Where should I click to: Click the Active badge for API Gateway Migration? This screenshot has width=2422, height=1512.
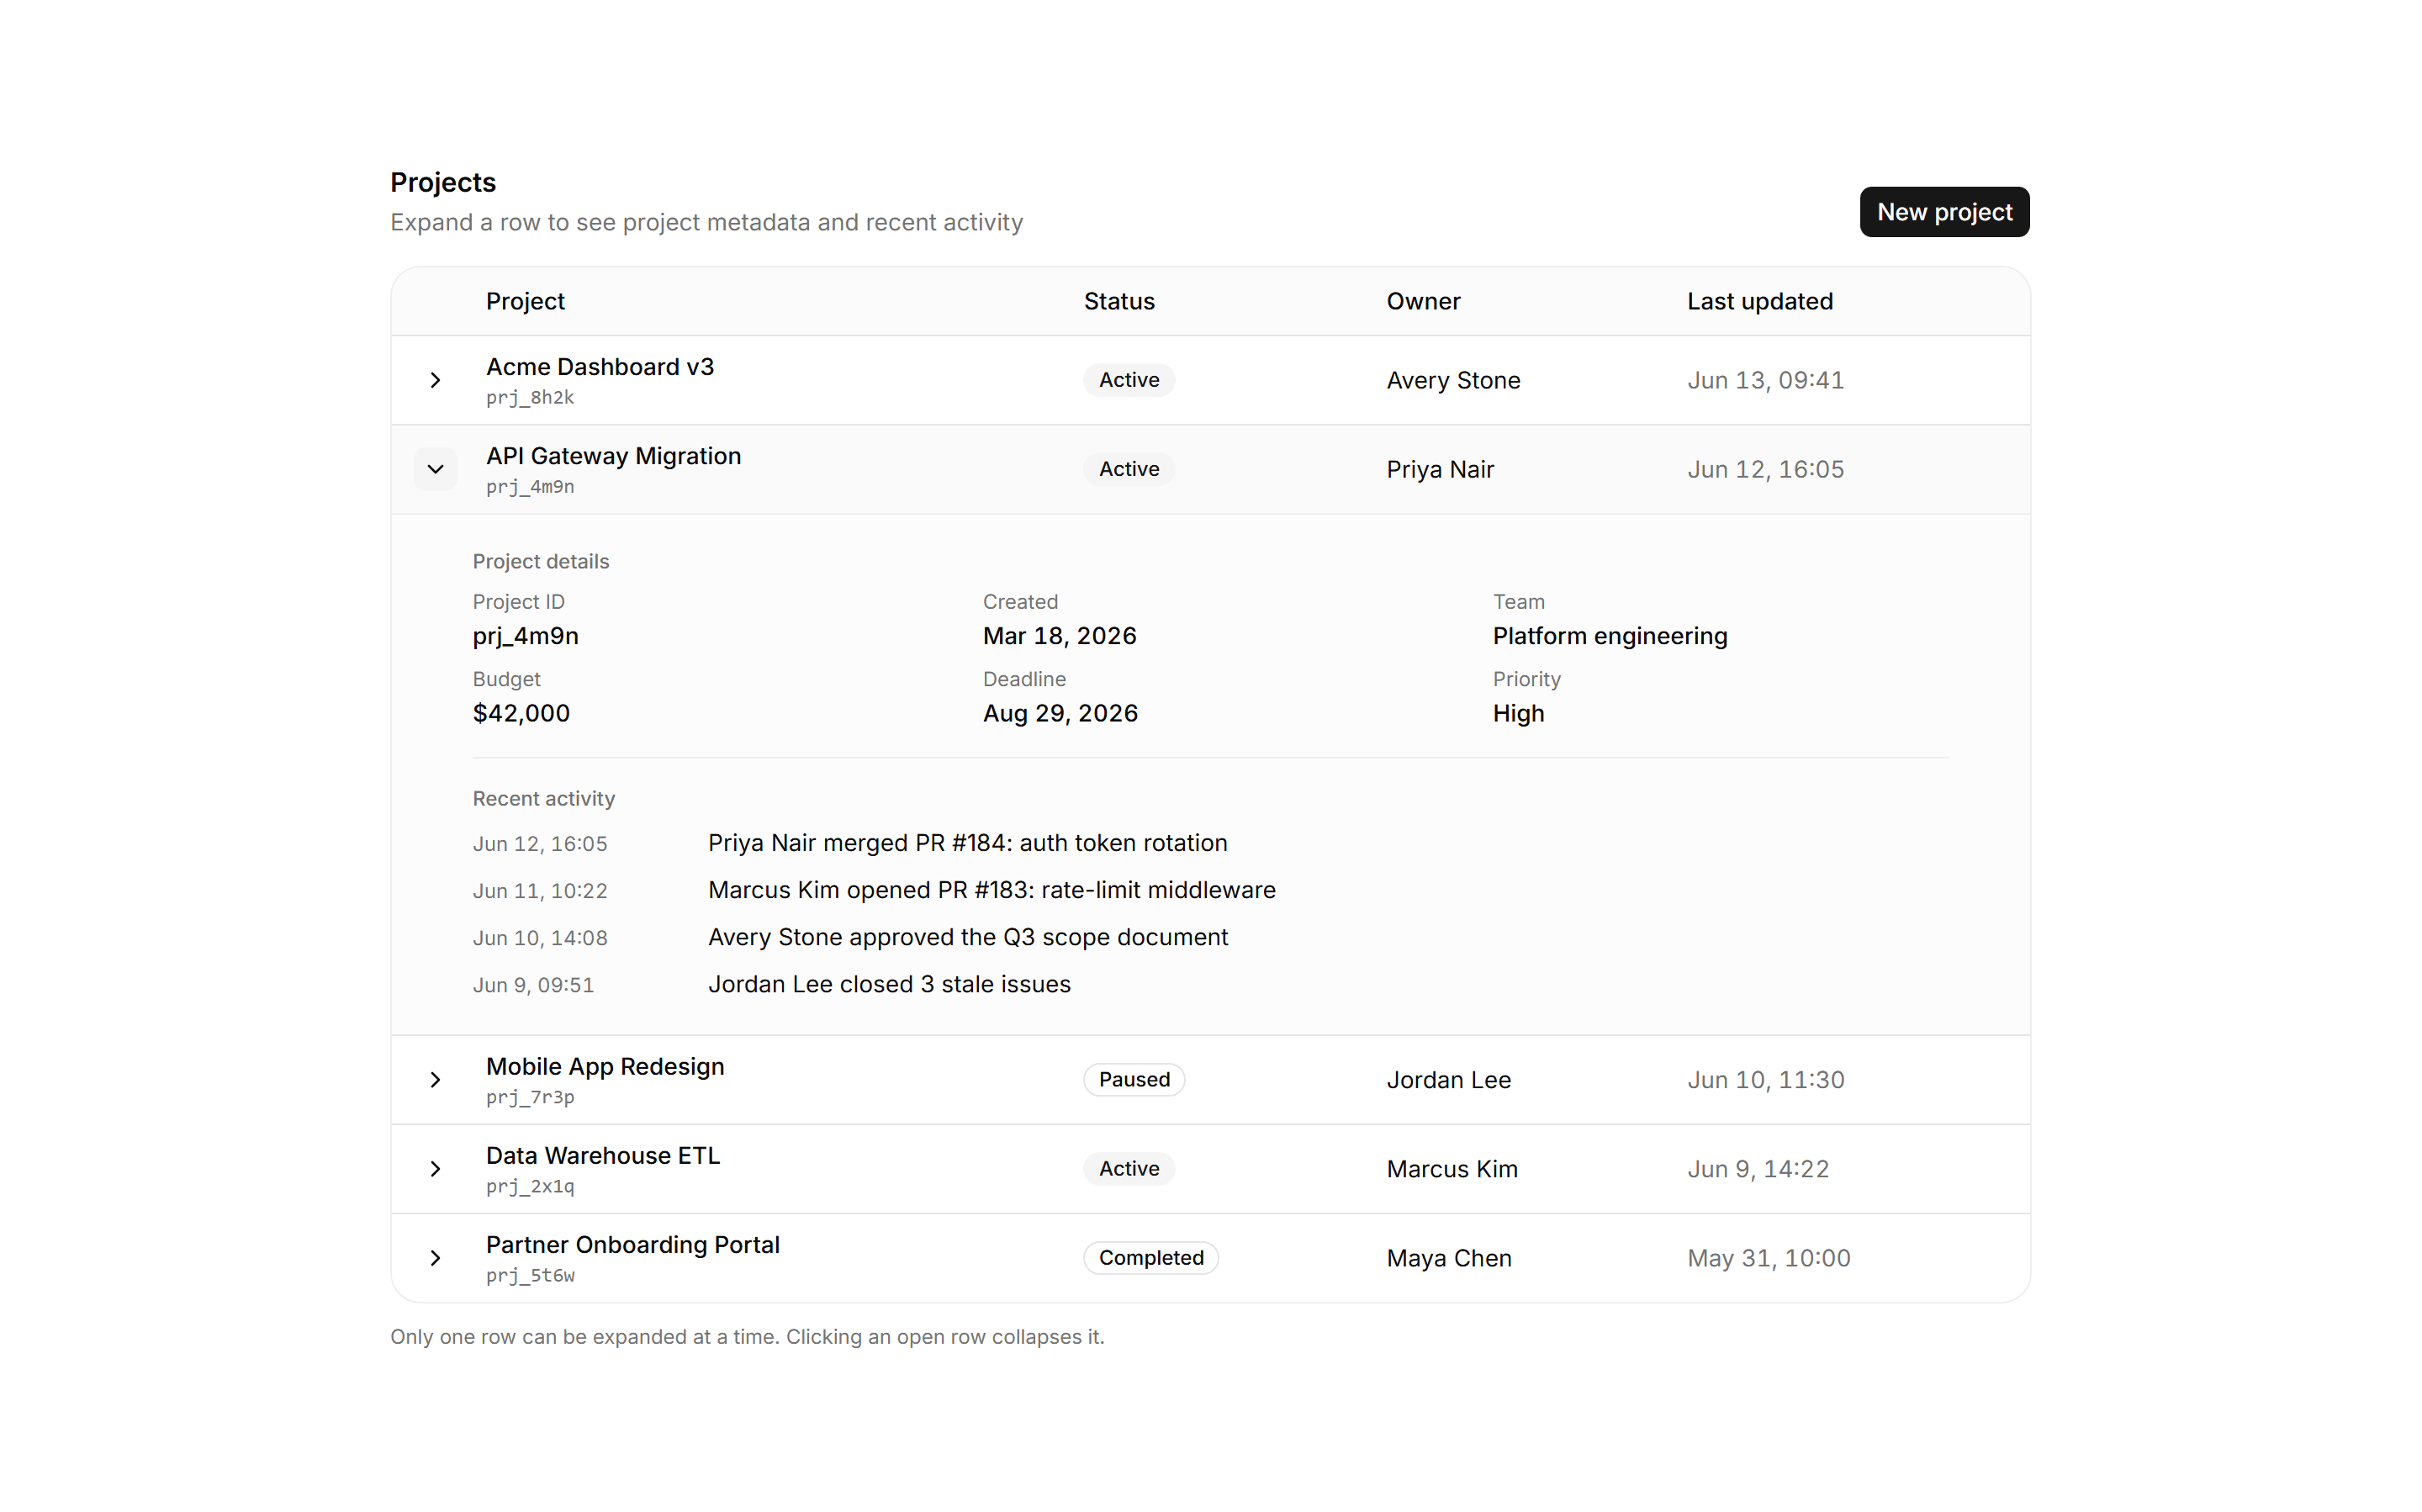tap(1128, 469)
